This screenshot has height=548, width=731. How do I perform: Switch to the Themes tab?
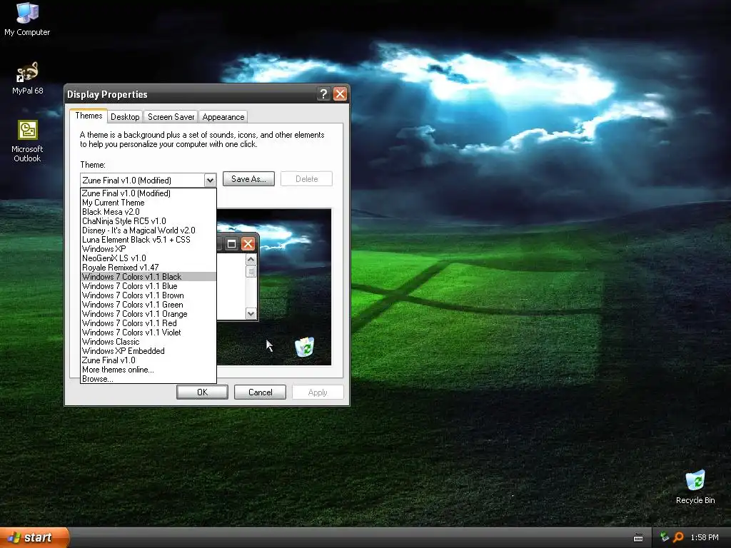[89, 116]
